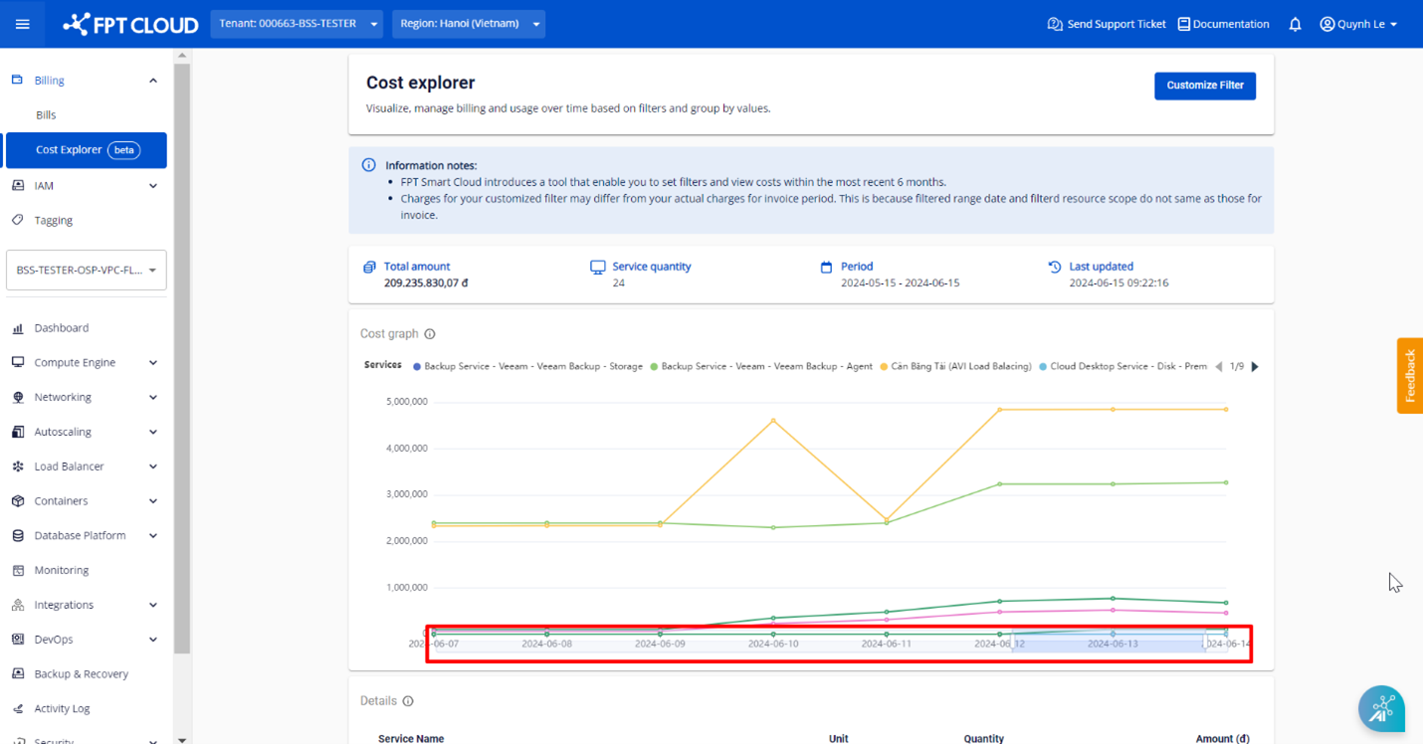Click the Billing sidebar icon
This screenshot has width=1423, height=744.
(17, 80)
